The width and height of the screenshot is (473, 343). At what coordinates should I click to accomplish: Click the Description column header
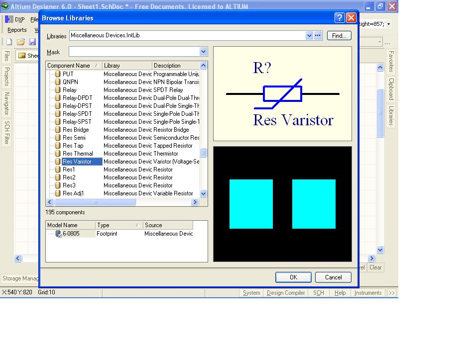coord(176,66)
